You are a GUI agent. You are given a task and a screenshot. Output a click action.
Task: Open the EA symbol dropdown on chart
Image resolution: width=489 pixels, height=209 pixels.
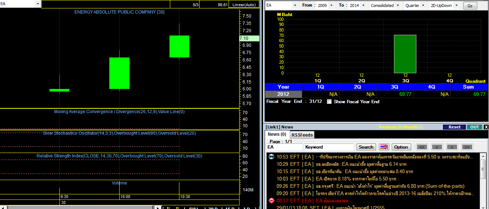[38, 4]
